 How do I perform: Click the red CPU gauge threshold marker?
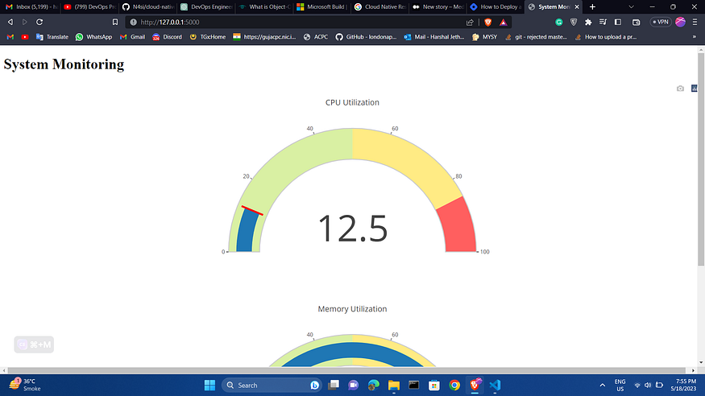[x=252, y=211]
